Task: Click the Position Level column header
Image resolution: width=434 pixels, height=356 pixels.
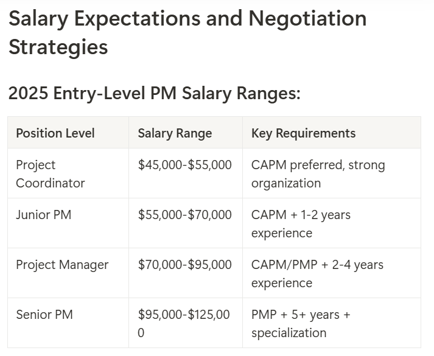Action: (55, 133)
